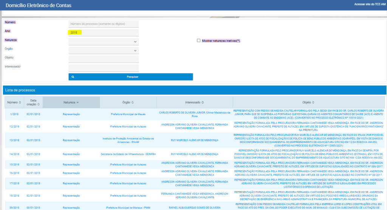387x210 pixels.
Task: Click the Interessado text input
Action: pos(104,68)
